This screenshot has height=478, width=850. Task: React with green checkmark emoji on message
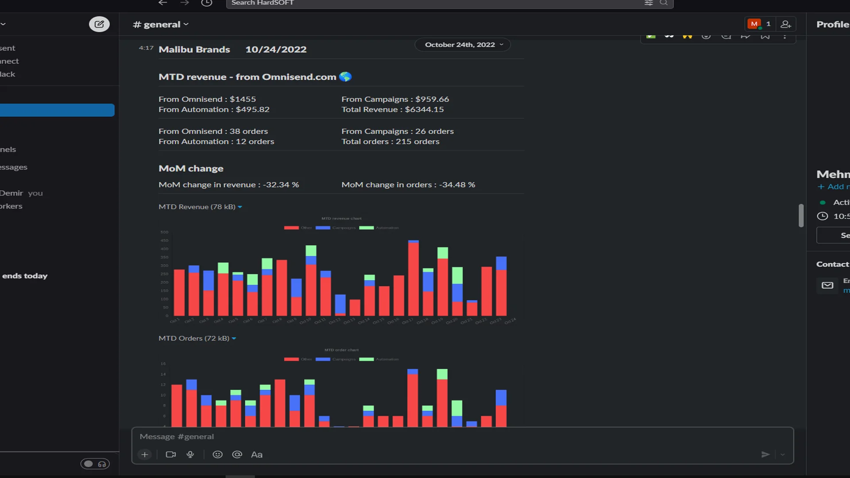pos(651,37)
